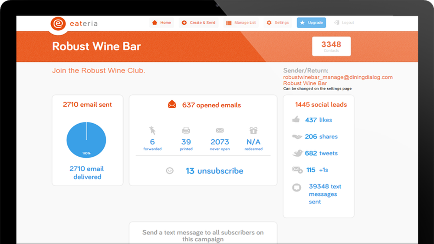434x244 pixels.
Task: Click the opened emails envelope icon
Action: [172, 104]
